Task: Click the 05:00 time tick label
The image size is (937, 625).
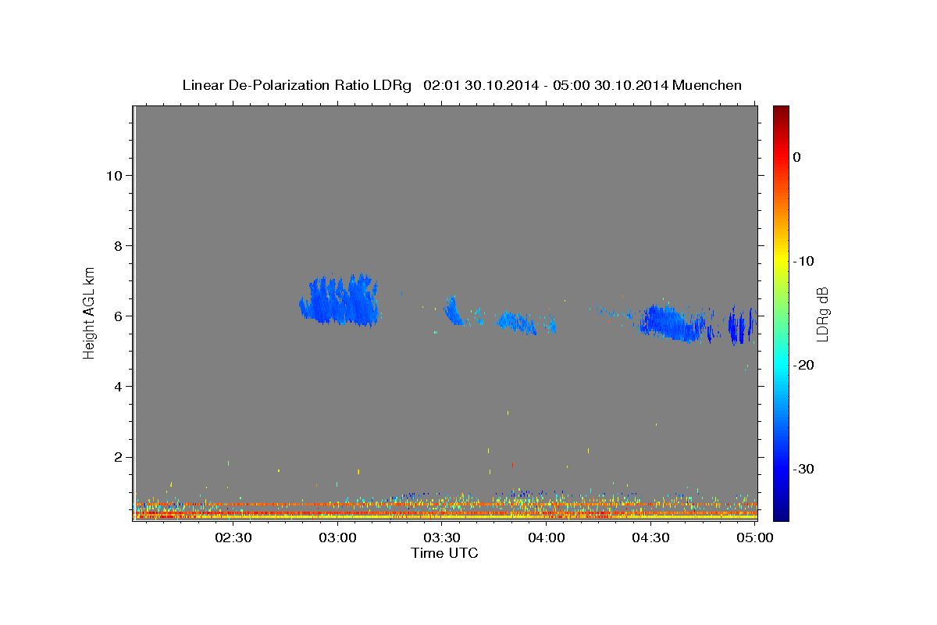Action: click(x=755, y=538)
